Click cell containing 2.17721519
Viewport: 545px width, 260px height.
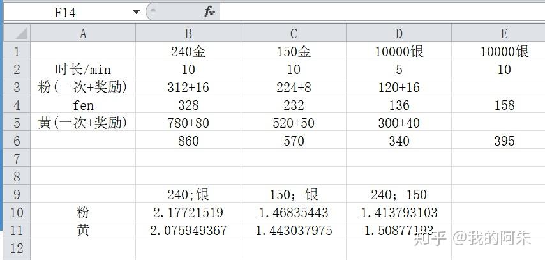(x=188, y=212)
